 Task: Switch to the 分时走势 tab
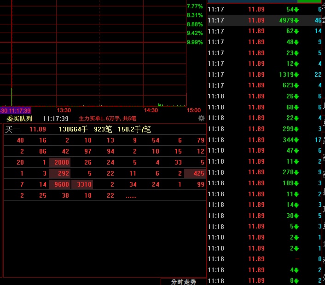(x=183, y=281)
